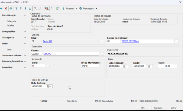Click the Status value Normal
The height and width of the screenshot is (111, 183).
pyautogui.click(x=51, y=22)
